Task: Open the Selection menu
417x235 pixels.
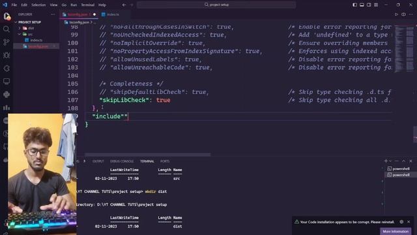Action: click(x=38, y=5)
